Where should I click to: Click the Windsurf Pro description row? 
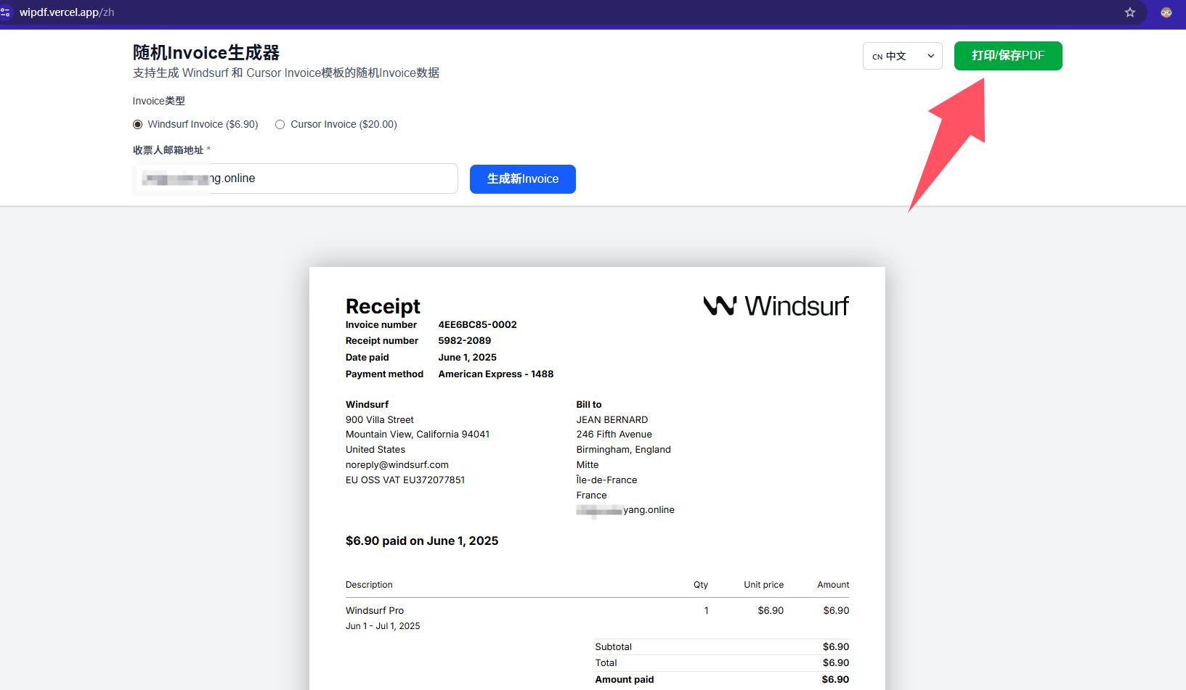(x=375, y=611)
